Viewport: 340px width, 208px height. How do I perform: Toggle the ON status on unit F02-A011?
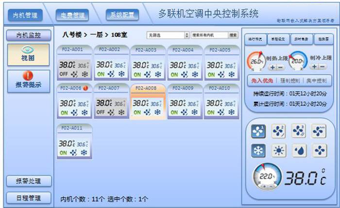tap(64, 152)
